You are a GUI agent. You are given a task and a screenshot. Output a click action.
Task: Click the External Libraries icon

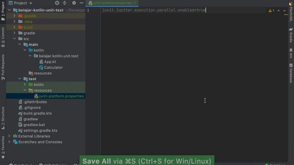point(15,136)
